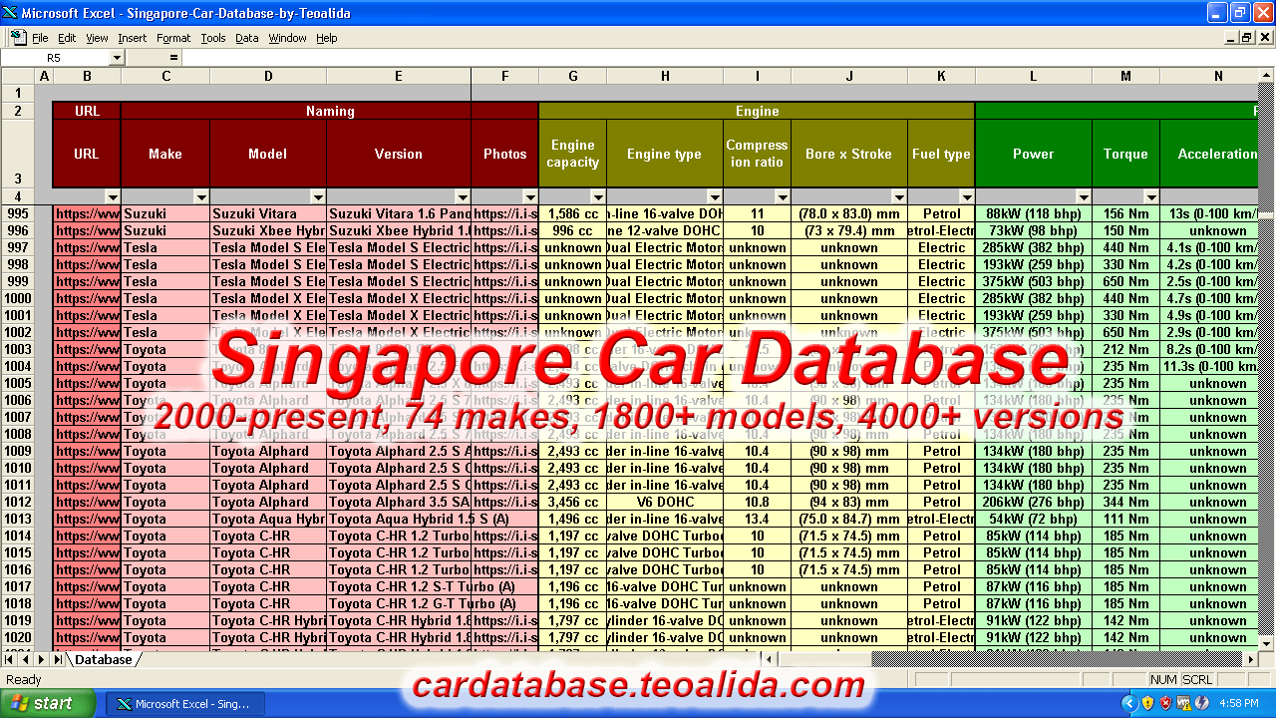
Task: Click the VMware tools tray icon
Action: [1183, 703]
